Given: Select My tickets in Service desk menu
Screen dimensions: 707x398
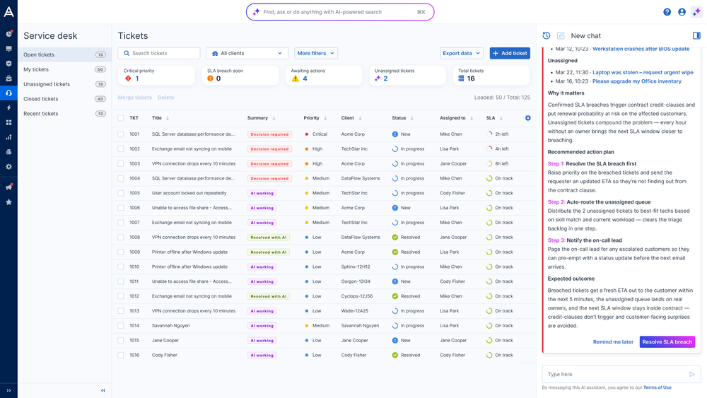Looking at the screenshot, I should 64,69.
